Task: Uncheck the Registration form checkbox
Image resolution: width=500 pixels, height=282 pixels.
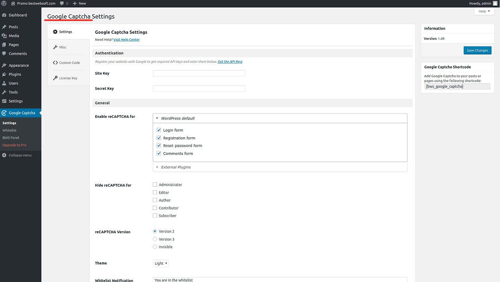Action: (159, 138)
